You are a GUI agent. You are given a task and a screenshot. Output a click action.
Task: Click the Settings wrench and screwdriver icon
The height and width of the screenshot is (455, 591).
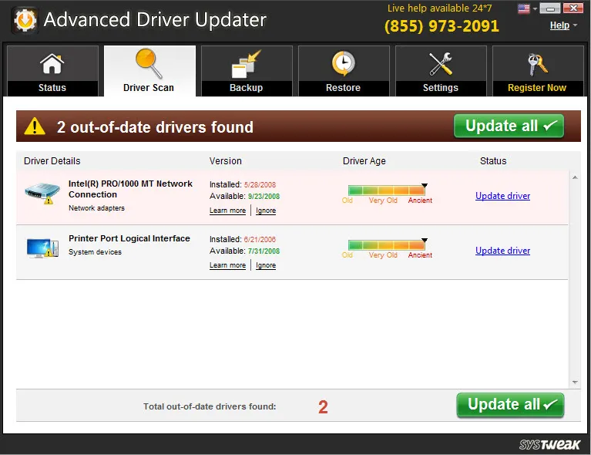(441, 63)
